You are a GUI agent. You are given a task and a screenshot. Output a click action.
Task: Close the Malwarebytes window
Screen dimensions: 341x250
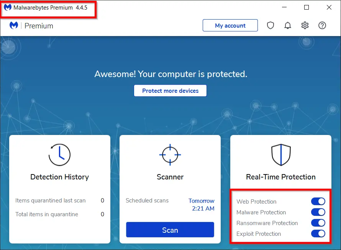[329, 7]
